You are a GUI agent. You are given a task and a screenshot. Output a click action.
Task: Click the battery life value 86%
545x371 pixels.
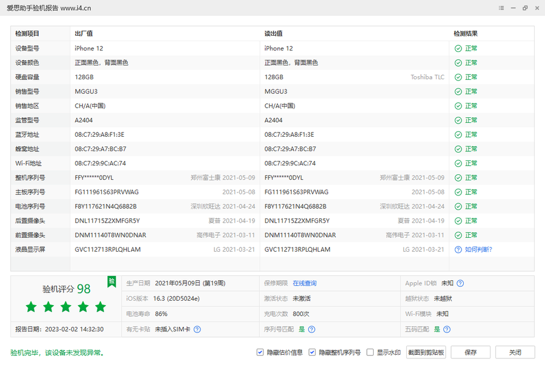pyautogui.click(x=161, y=314)
